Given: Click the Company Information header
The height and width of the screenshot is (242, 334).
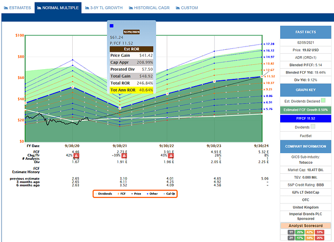Looking at the screenshot, I should click(x=305, y=147).
